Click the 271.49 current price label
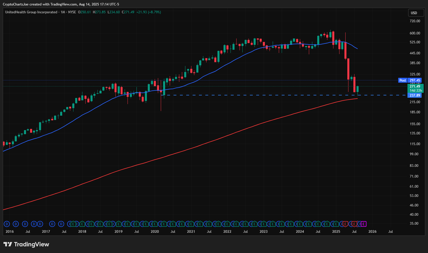This screenshot has height=253, width=428. click(415, 86)
